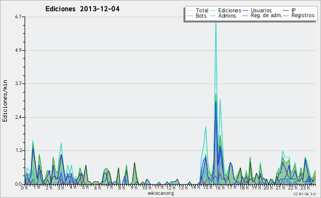The image size is (321, 198).
Task: Click the 'wikiscan.org' text below chart
Action: [x=160, y=193]
